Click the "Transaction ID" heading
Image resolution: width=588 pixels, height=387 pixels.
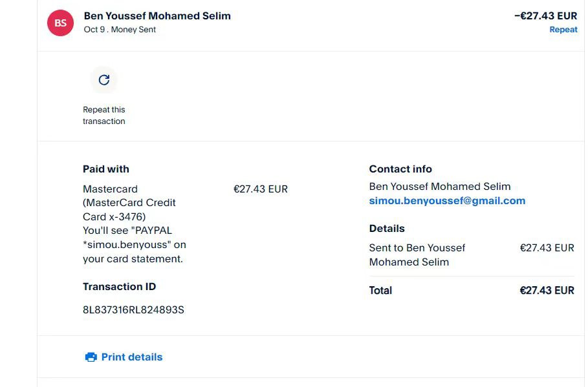click(x=119, y=287)
